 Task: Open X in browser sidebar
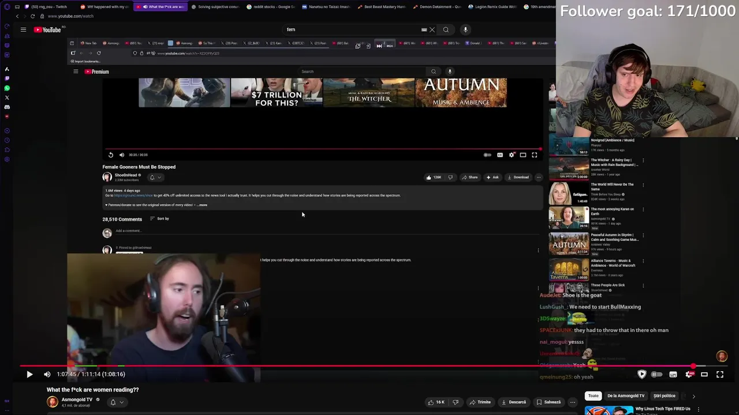coord(7,97)
